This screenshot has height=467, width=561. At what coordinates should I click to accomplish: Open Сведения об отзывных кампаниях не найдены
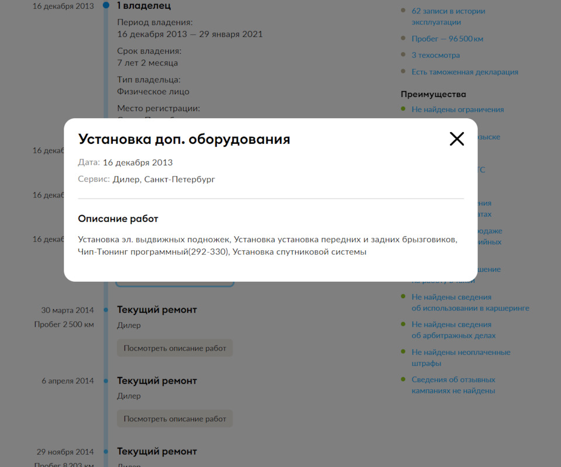(453, 385)
